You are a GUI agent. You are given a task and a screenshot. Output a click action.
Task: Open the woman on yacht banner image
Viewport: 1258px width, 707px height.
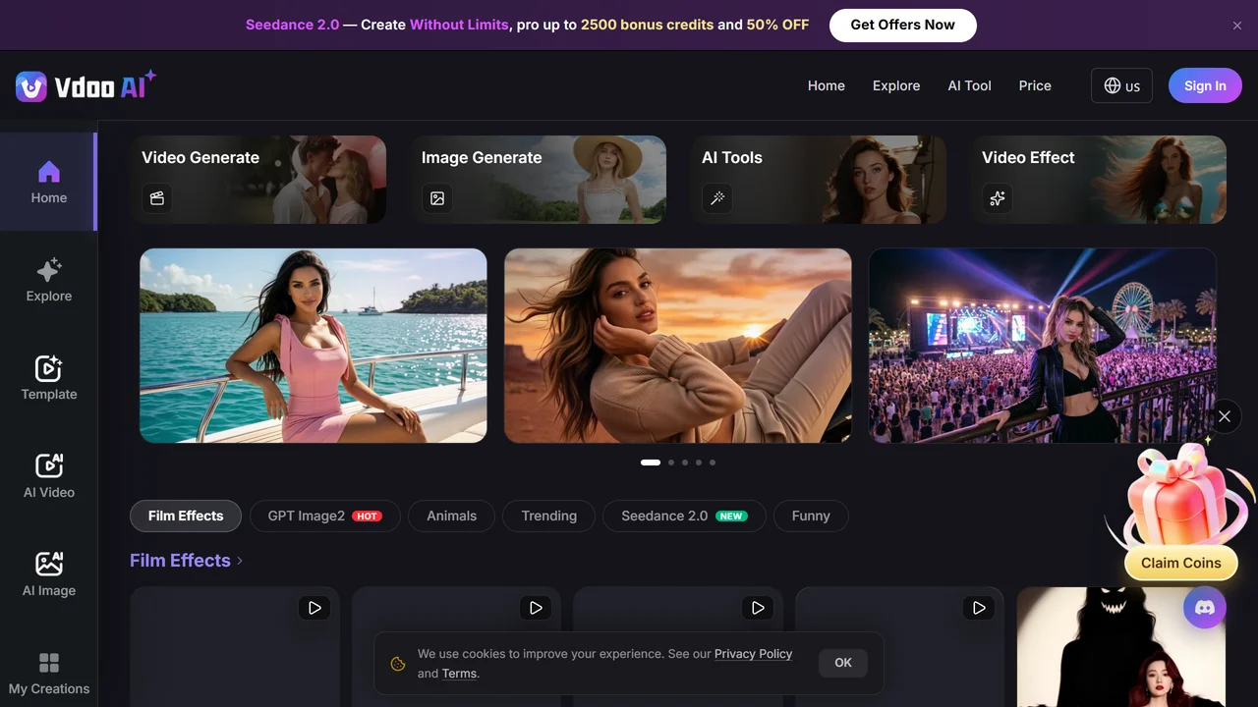pyautogui.click(x=314, y=346)
